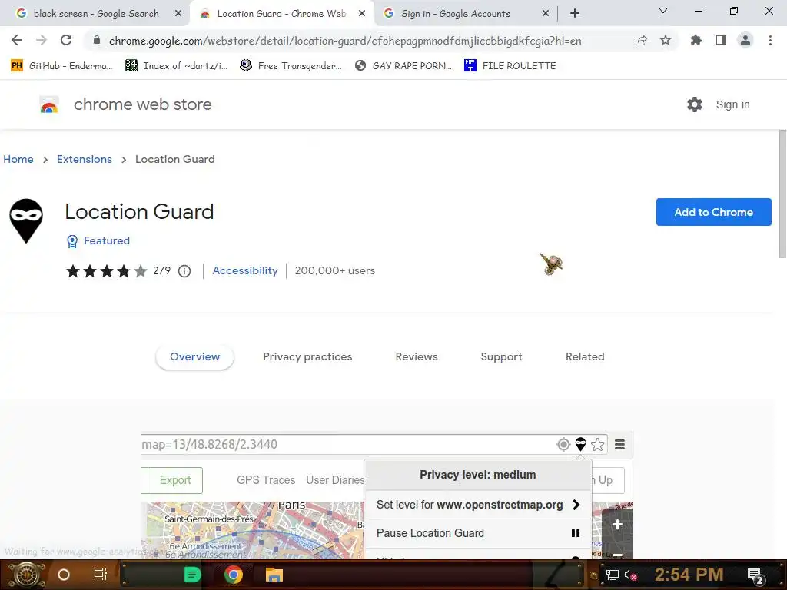Switch to the Privacy practices tab

coord(307,356)
